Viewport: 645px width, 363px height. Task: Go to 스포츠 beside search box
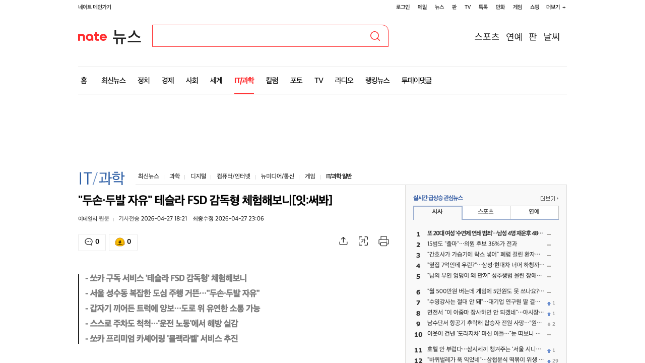coord(487,36)
